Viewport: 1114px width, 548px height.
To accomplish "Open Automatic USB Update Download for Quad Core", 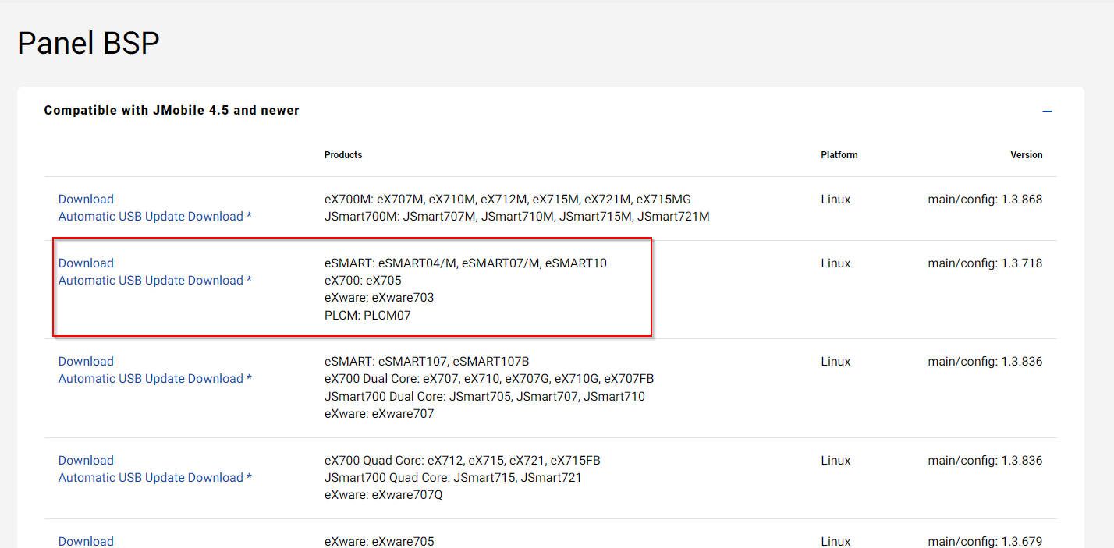I will (x=155, y=478).
